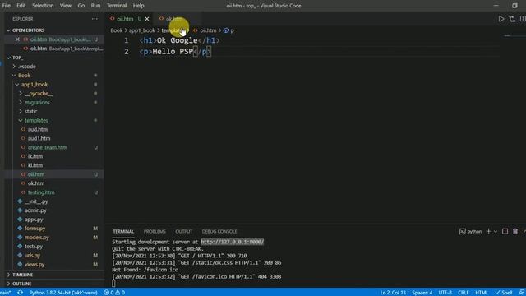This screenshot has width=526, height=296.
Task: Follow the http://127.0.0.1:8000/ link in terminal
Action: (232, 242)
